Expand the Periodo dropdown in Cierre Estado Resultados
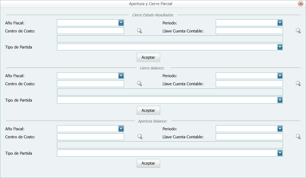Image resolution: width=306 pixels, height=178 pixels. [x=280, y=23]
